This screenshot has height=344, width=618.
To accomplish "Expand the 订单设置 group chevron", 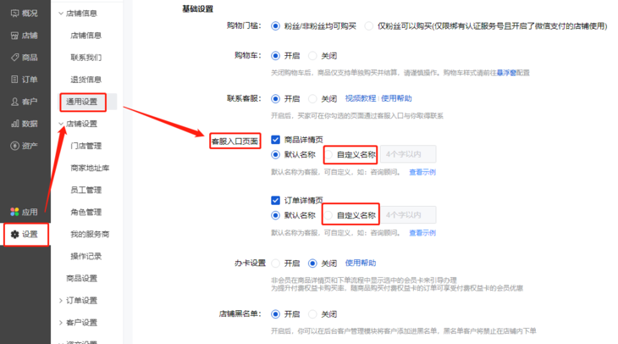I will click(61, 301).
